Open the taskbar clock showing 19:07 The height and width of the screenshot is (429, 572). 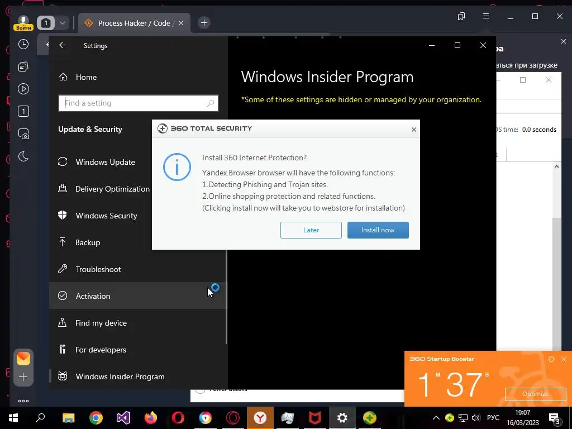(523, 418)
